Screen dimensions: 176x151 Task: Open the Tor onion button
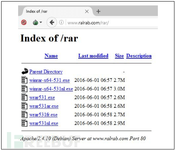pos(36,22)
